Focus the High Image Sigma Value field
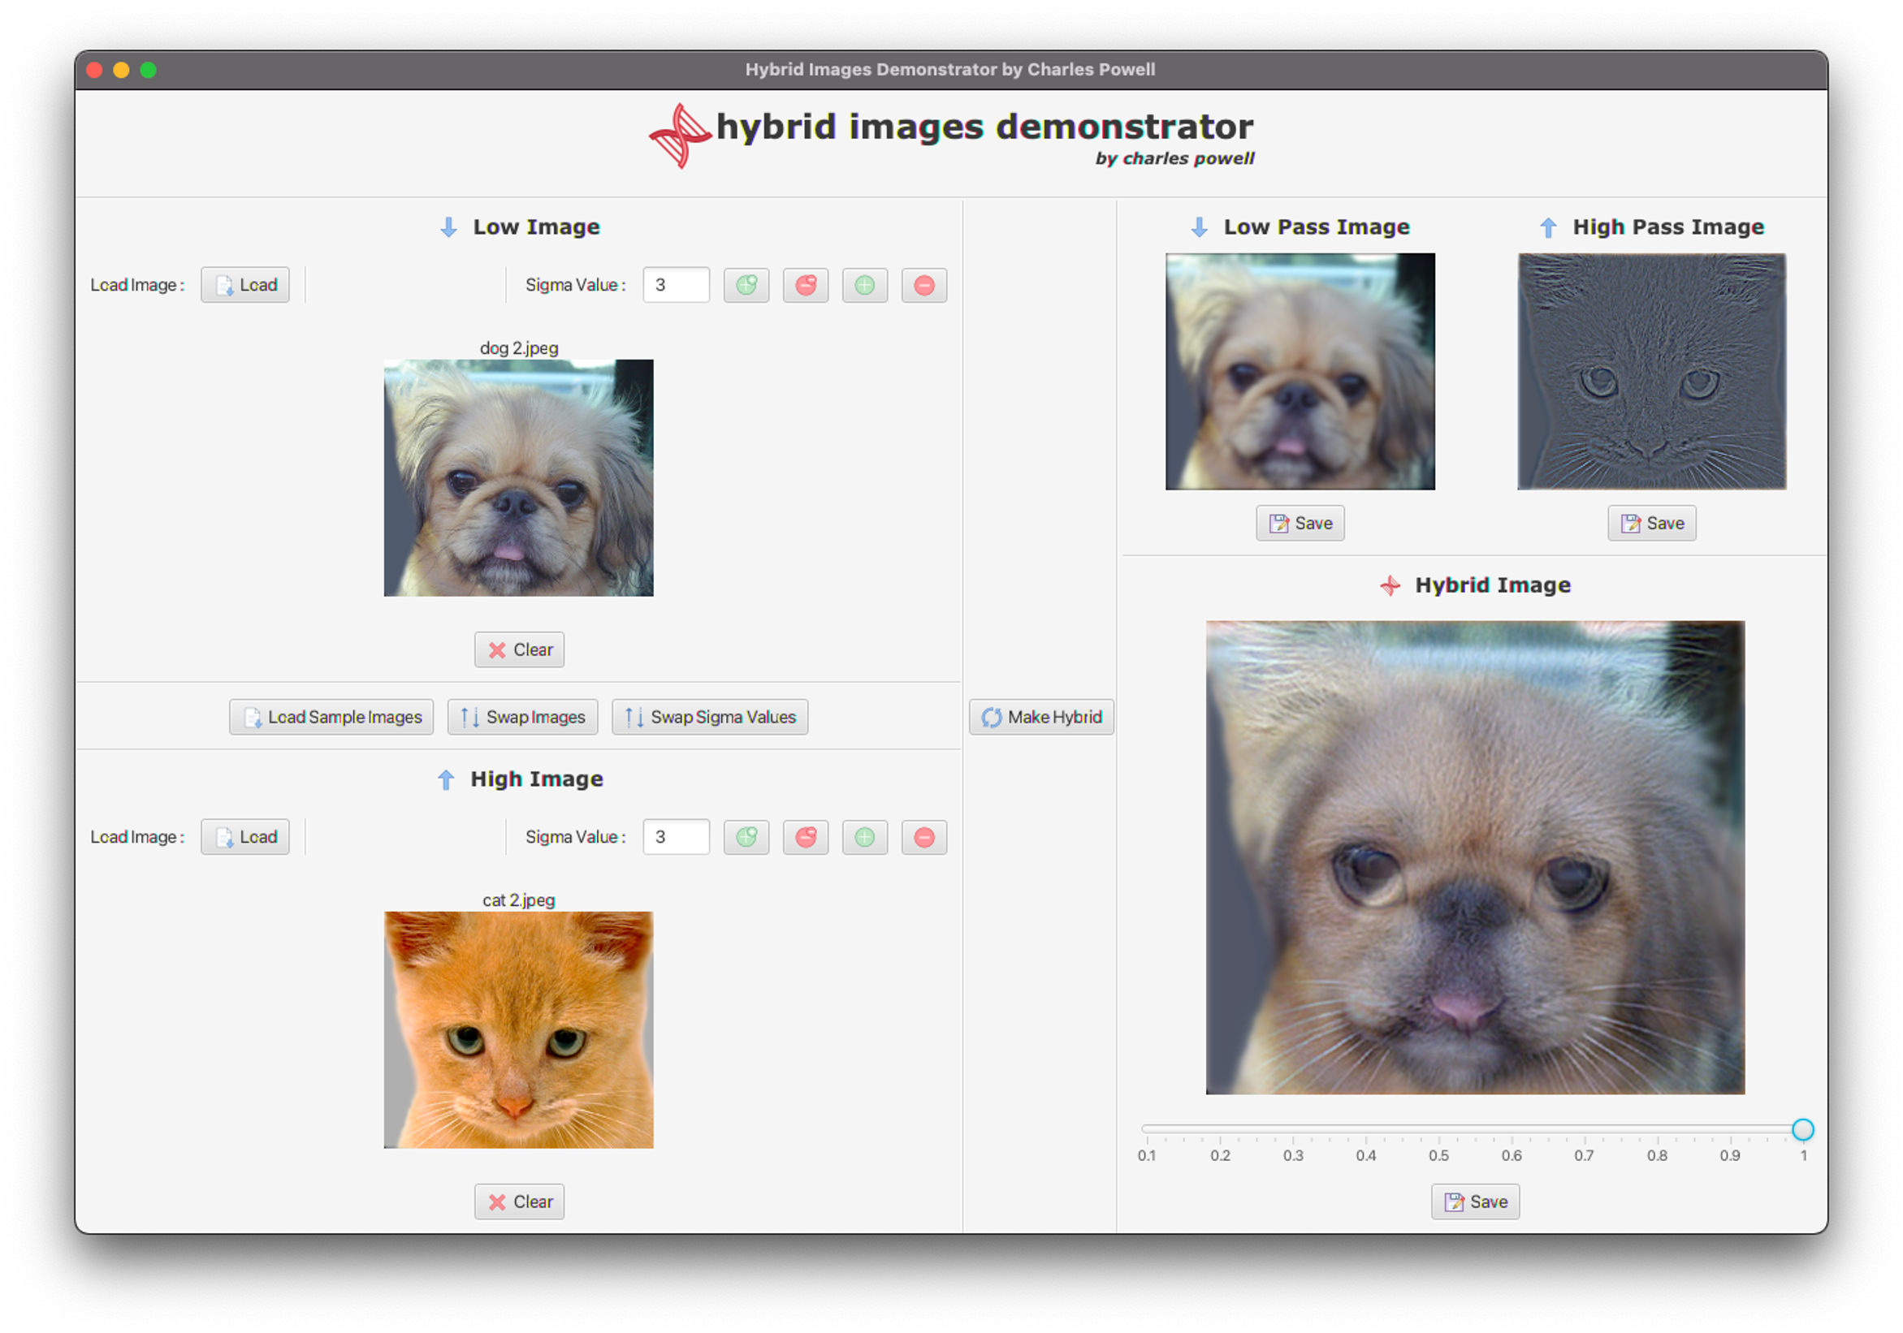 676,837
